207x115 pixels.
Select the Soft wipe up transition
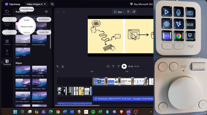pyautogui.click(x=39, y=96)
